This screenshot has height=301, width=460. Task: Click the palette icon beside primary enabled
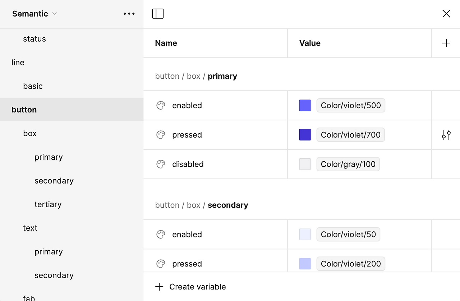(161, 105)
